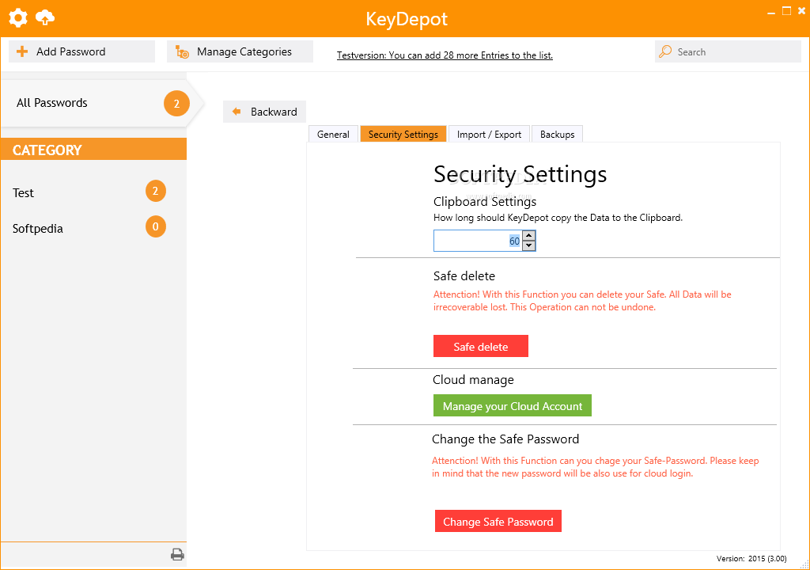
Task: Click the KeyDepot title text
Action: tap(407, 19)
